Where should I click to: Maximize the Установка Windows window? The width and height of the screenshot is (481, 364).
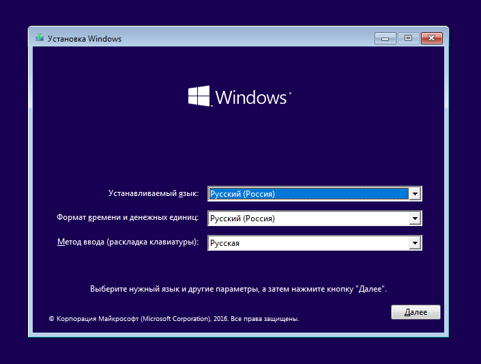pos(408,38)
